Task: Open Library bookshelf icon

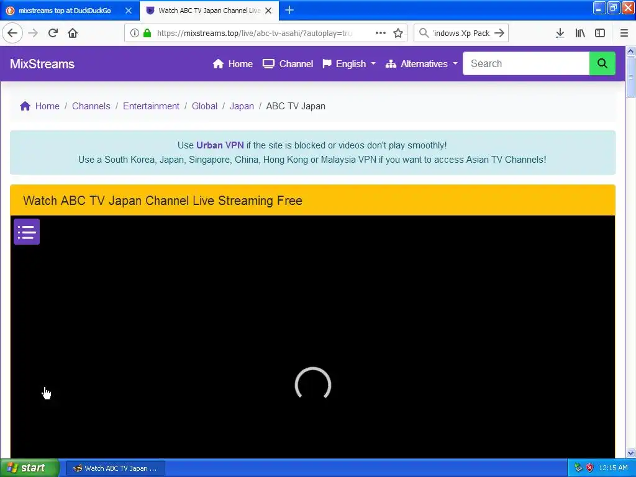Action: point(580,33)
